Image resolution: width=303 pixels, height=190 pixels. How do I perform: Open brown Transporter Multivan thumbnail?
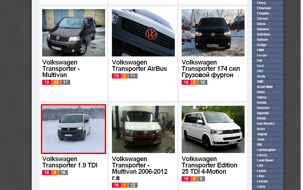[74, 33]
